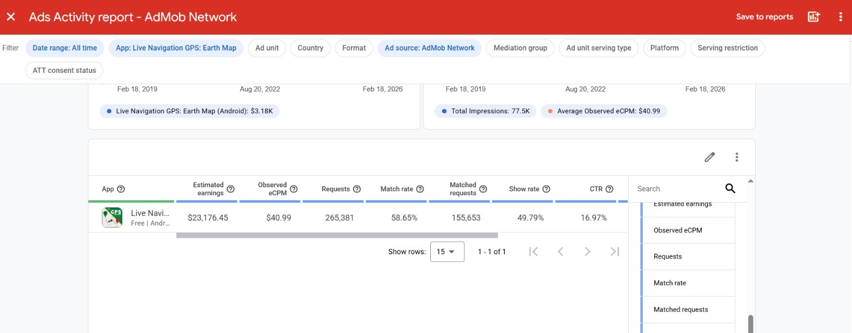Select the 49.79% show rate cell

tap(530, 218)
